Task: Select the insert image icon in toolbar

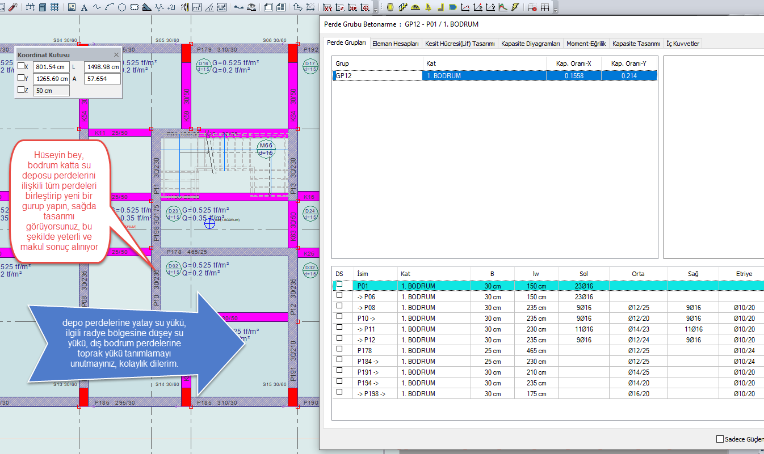Action: (x=72, y=7)
